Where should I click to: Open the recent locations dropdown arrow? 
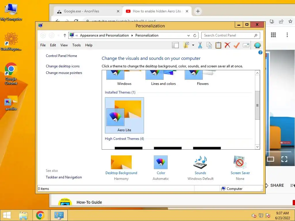point(58,35)
